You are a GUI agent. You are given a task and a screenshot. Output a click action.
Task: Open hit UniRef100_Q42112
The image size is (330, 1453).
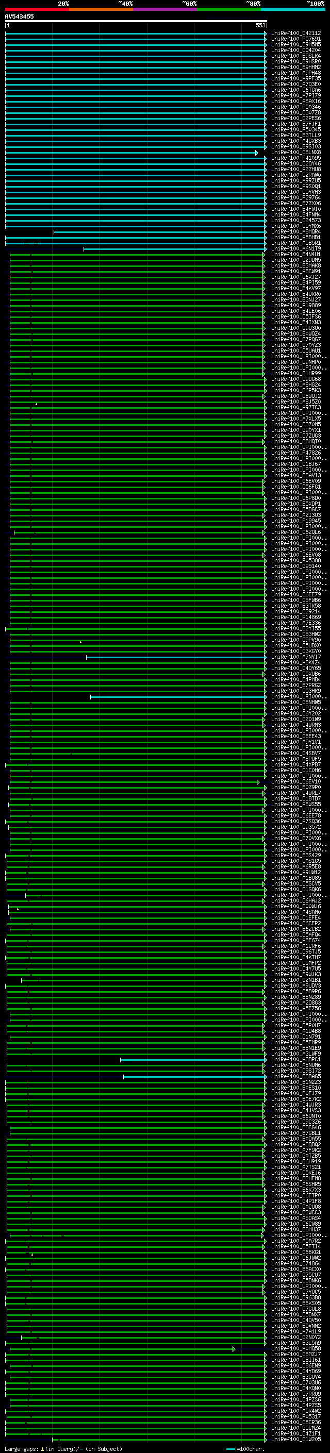coord(296,34)
